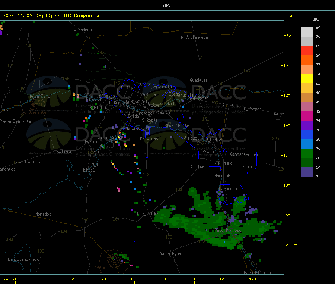Click the Atuel_Norte map label
Screen dimensions: 335x284
pos(177,125)
